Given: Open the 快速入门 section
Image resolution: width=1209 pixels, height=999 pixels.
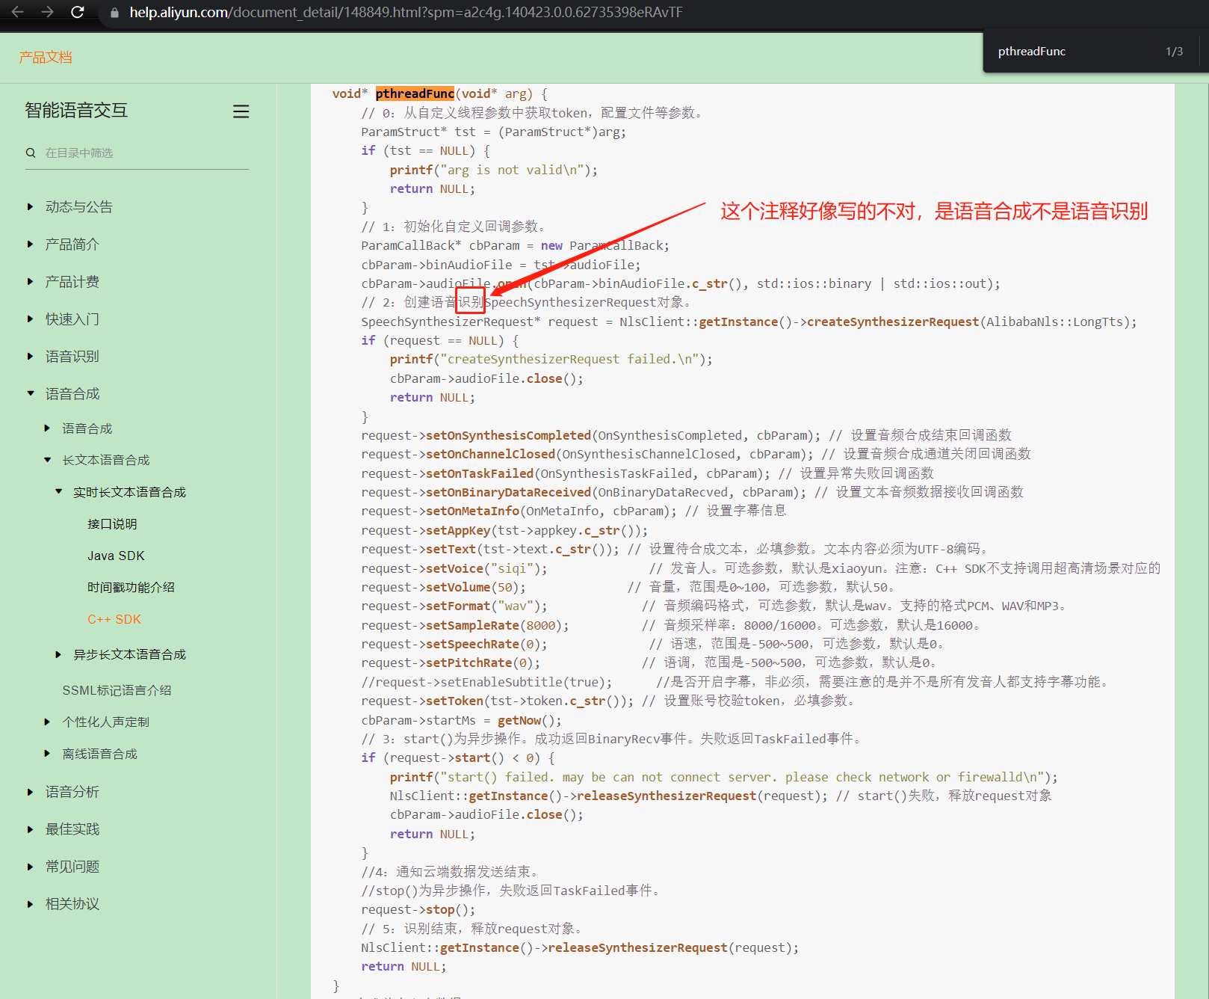Looking at the screenshot, I should (72, 319).
